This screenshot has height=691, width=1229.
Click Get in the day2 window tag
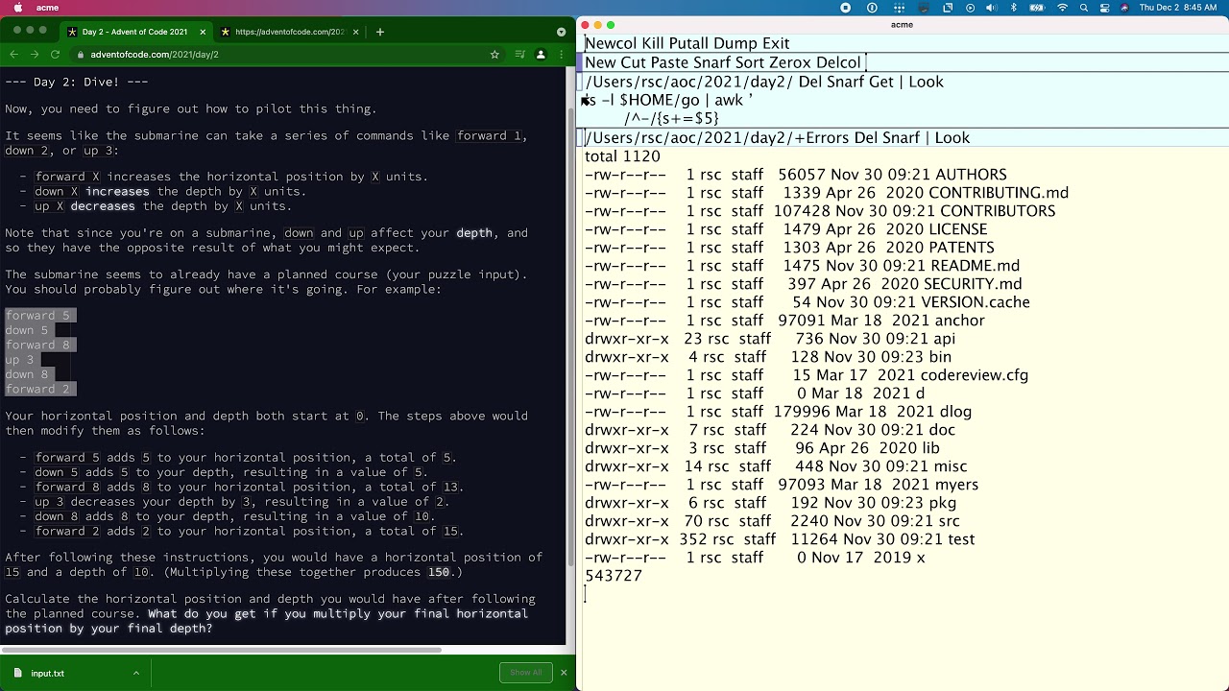880,82
